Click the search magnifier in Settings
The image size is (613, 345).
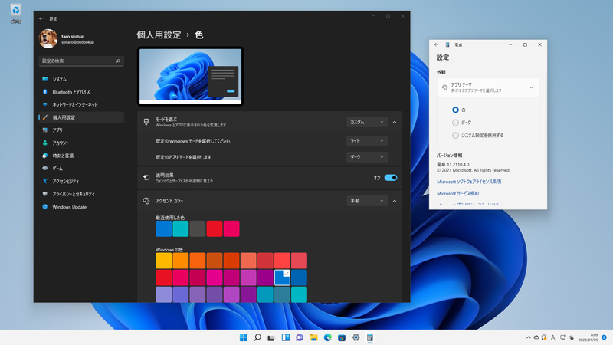click(118, 61)
